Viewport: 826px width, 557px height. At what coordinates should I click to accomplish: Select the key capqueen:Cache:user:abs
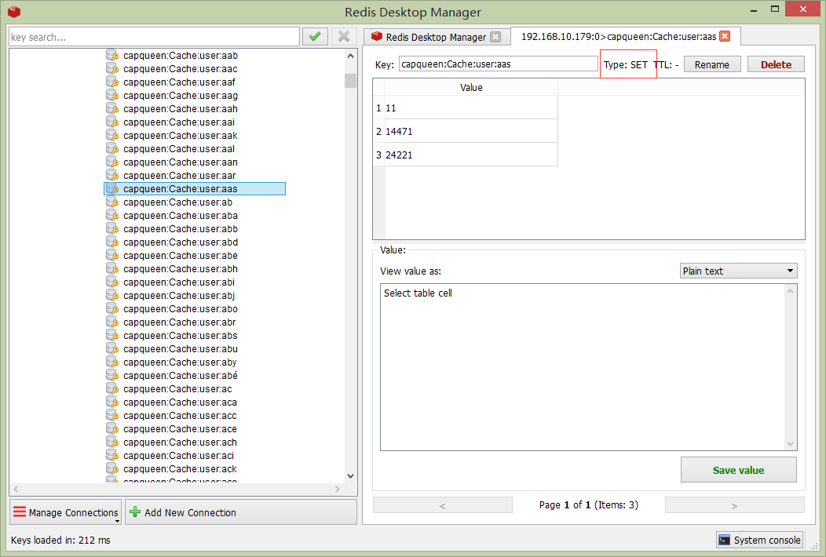(180, 335)
